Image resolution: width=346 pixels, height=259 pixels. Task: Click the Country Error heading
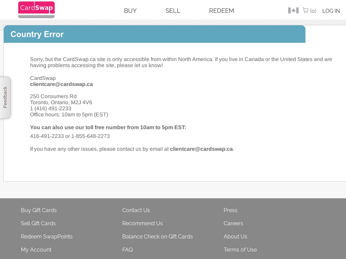pos(37,34)
